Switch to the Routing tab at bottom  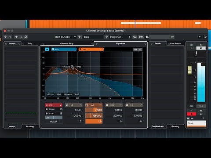(x=30, y=126)
